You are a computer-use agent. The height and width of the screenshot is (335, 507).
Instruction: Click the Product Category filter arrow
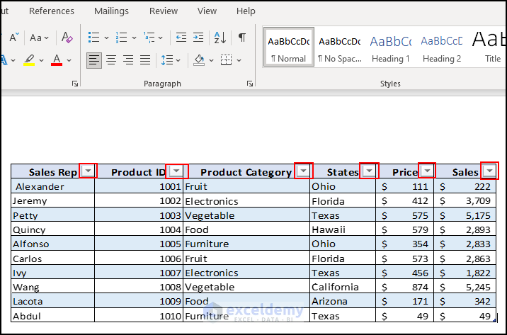303,171
